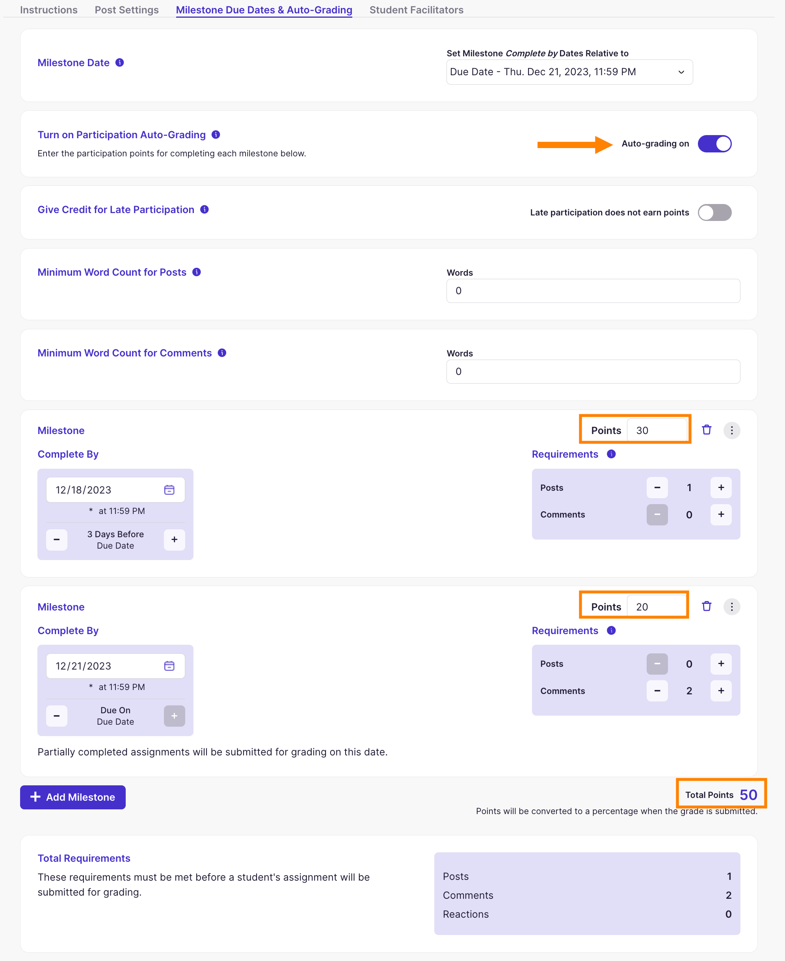This screenshot has width=785, height=961.
Task: Enable the late participation points toggle
Action: (714, 212)
